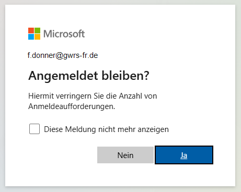This screenshot has width=241, height=192.
Task: Click empty white dialog area below the buttons
Action: 120,176
